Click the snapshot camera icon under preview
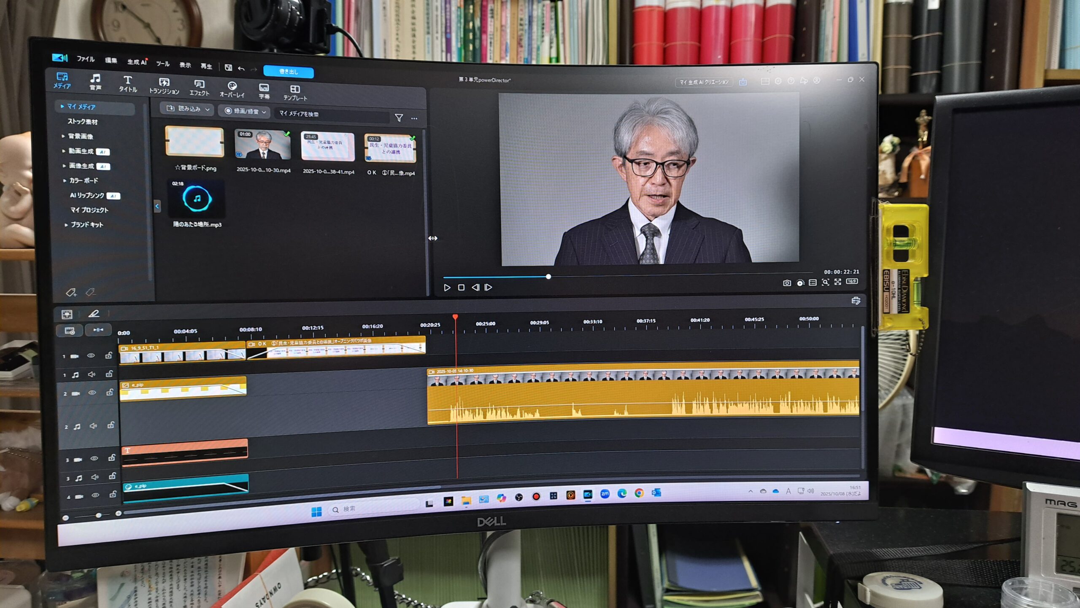Screen dimensions: 1080x608 coord(787,283)
